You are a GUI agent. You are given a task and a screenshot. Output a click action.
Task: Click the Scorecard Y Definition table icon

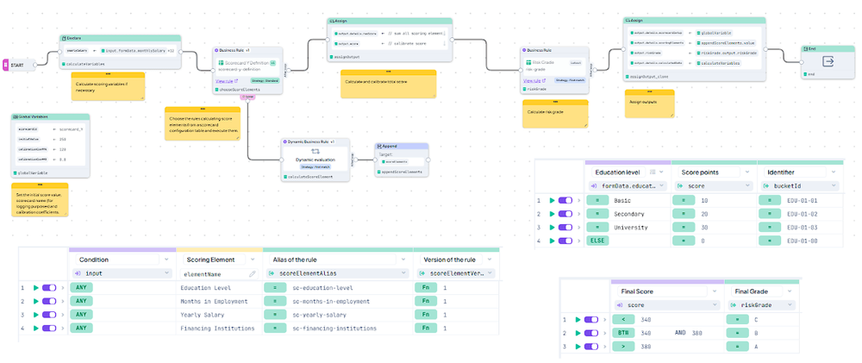(x=221, y=63)
